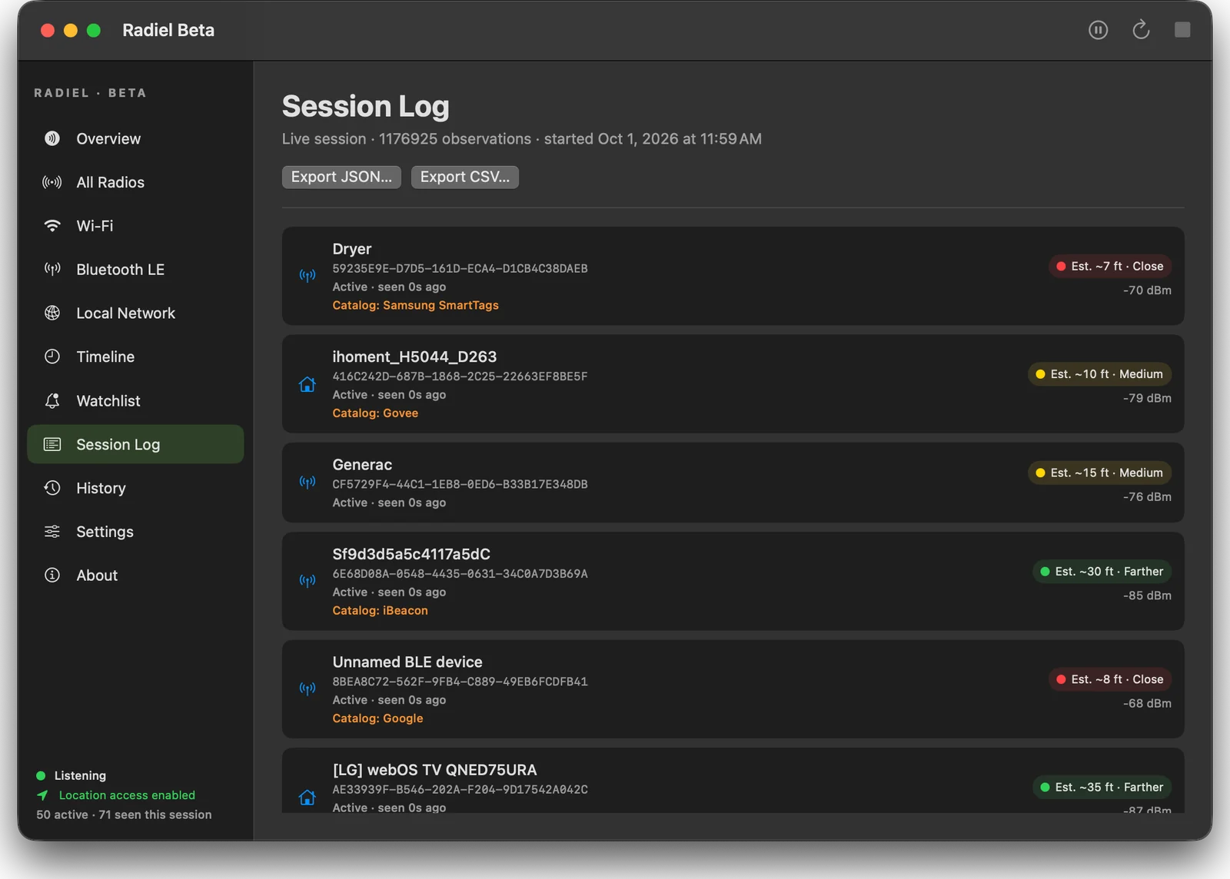Click the stop square icon

(1182, 30)
